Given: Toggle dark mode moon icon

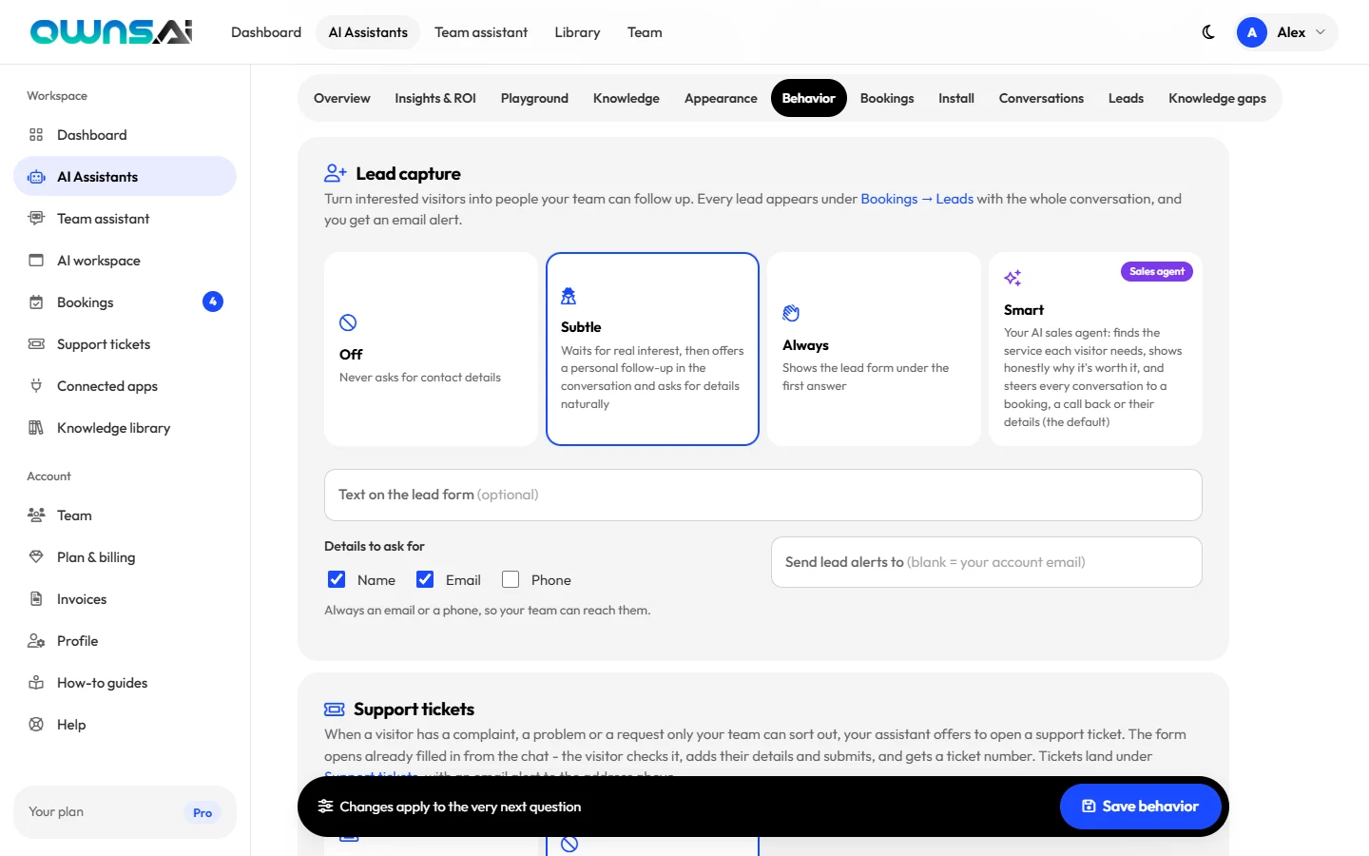Looking at the screenshot, I should pos(1208,32).
